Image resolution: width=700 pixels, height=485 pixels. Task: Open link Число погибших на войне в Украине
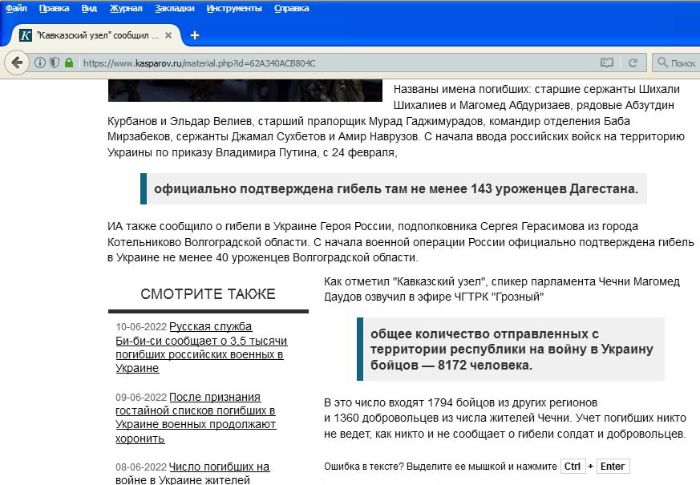[192, 473]
